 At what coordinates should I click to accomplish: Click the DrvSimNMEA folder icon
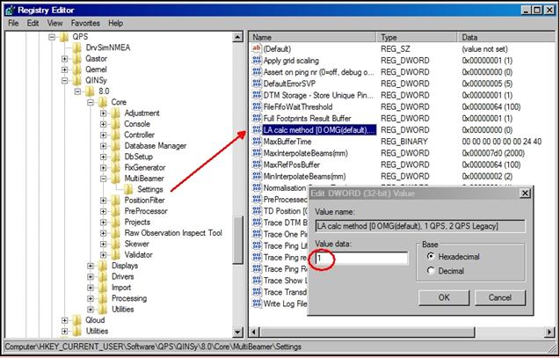[76, 47]
